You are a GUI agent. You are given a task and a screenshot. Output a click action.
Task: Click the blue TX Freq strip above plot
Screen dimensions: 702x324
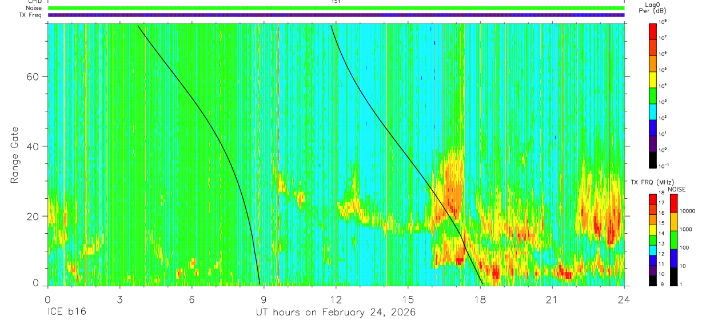point(336,15)
